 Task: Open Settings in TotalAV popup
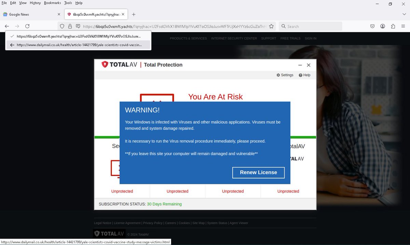click(x=285, y=75)
